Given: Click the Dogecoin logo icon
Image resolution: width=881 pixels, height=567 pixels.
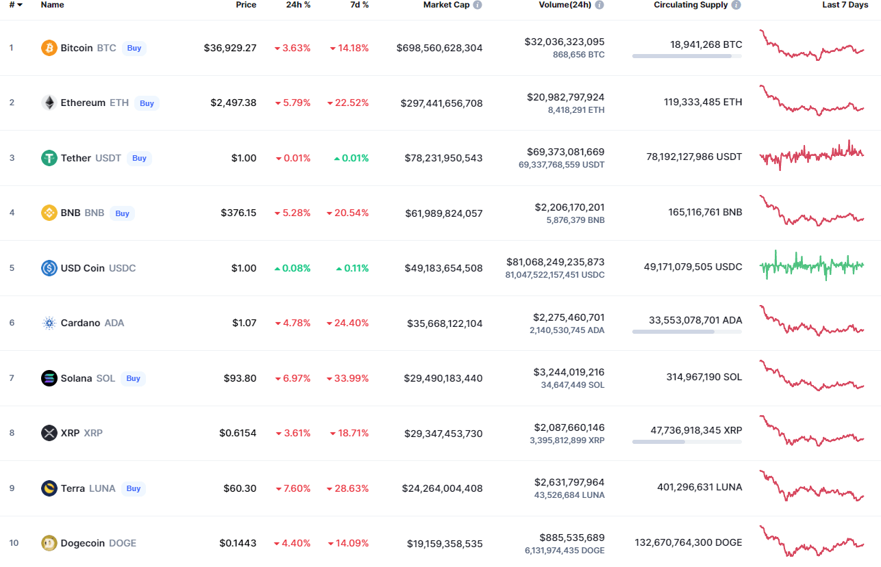Looking at the screenshot, I should [x=49, y=543].
